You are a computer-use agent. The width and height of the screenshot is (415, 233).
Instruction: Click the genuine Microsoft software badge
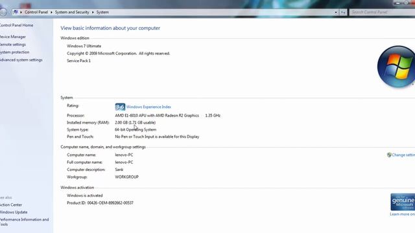pos(403,202)
